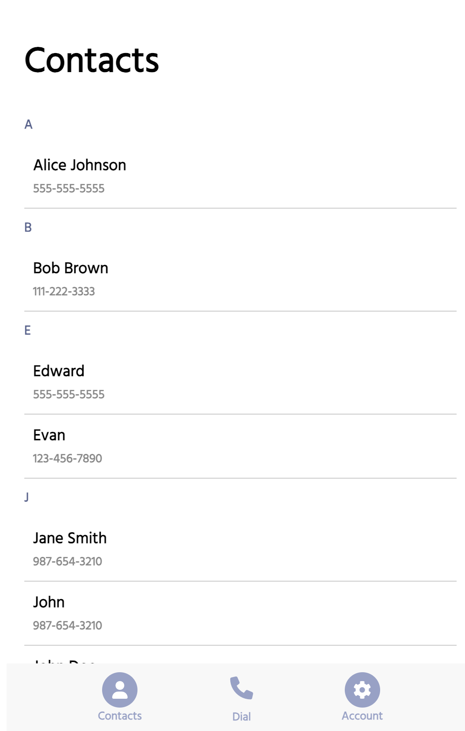Open Jane Smith's contact name
This screenshot has width=465, height=731.
tap(70, 538)
